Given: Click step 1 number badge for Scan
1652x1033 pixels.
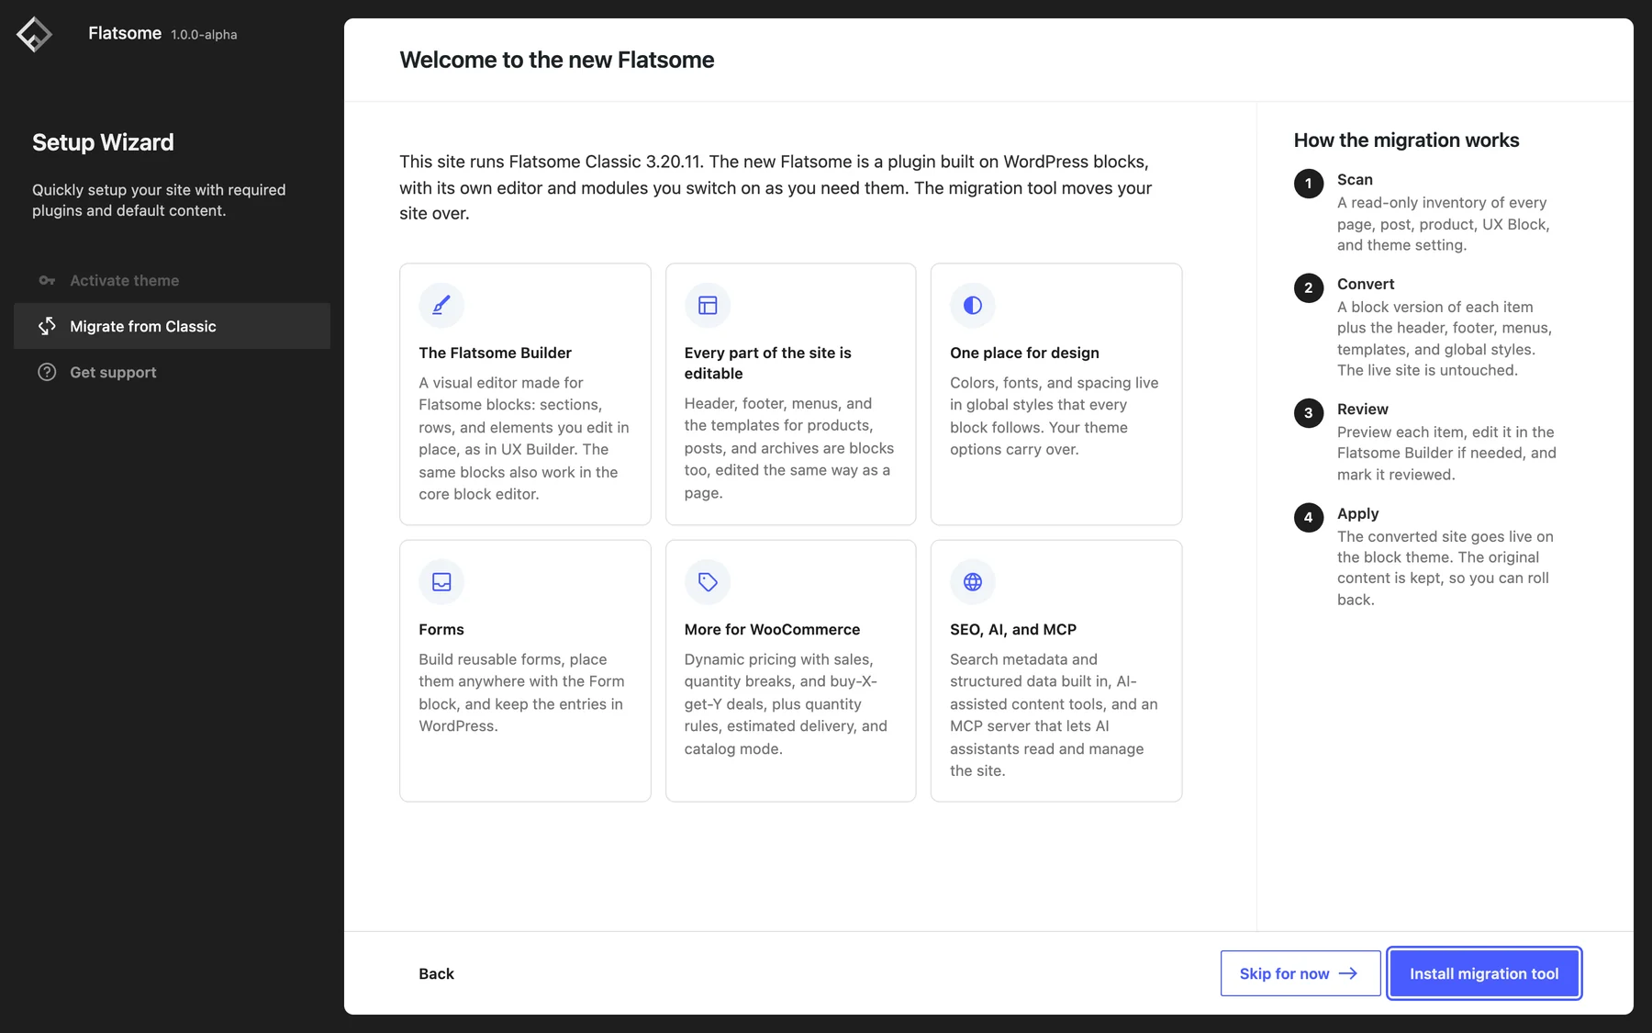Looking at the screenshot, I should click(x=1309, y=184).
